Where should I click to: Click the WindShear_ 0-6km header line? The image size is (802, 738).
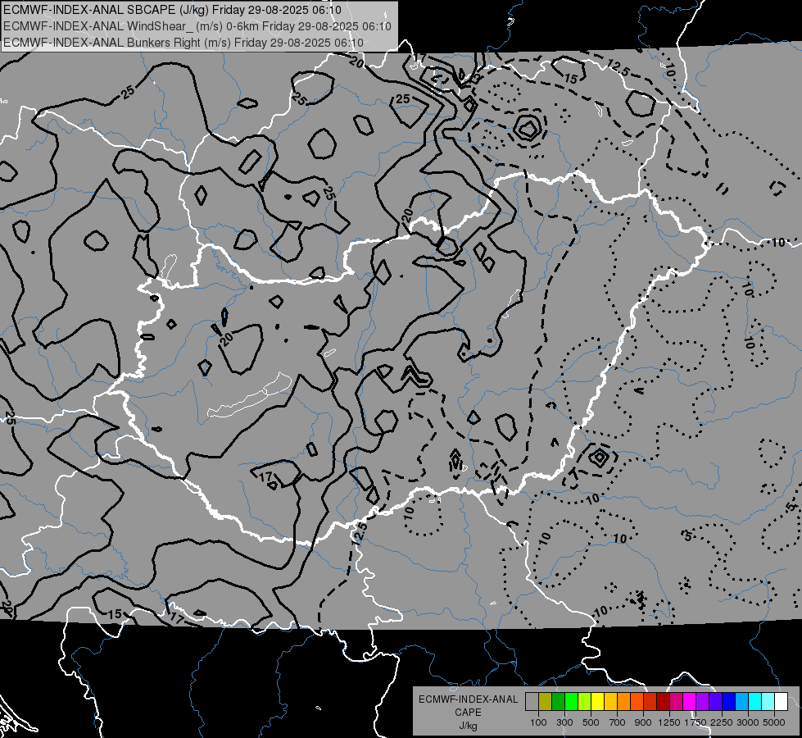[x=197, y=26]
